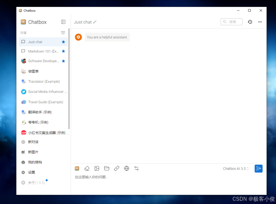Click the globe avatar of Travel Guide
Screen dimensions: 276x204
[x=24, y=102]
